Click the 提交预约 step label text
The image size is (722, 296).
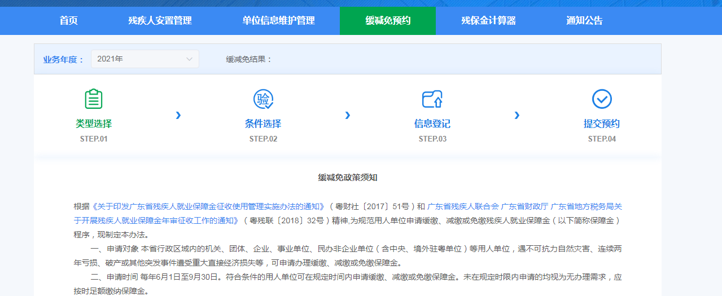602,124
